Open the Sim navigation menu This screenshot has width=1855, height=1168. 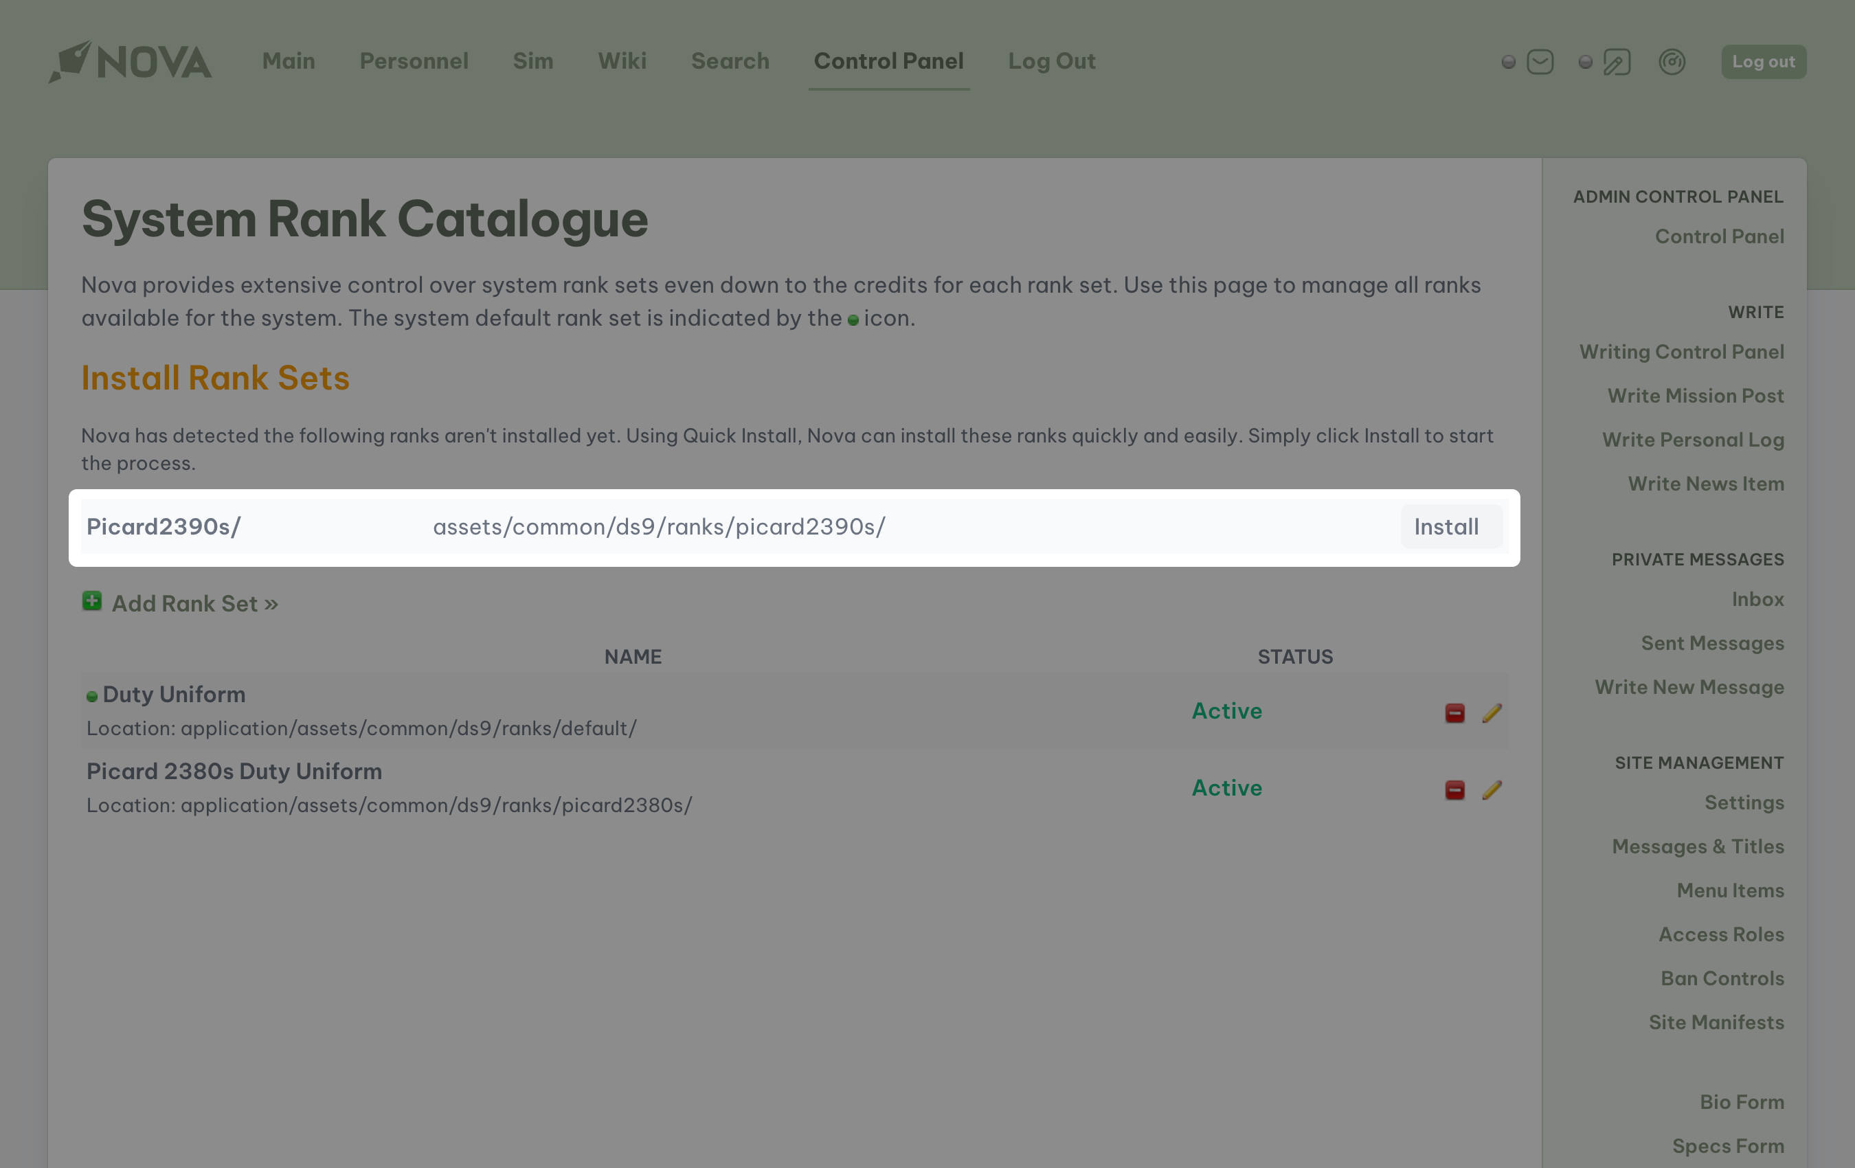tap(532, 61)
